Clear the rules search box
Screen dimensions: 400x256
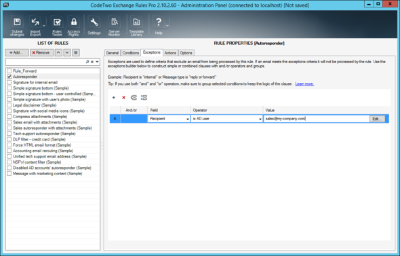[92, 62]
